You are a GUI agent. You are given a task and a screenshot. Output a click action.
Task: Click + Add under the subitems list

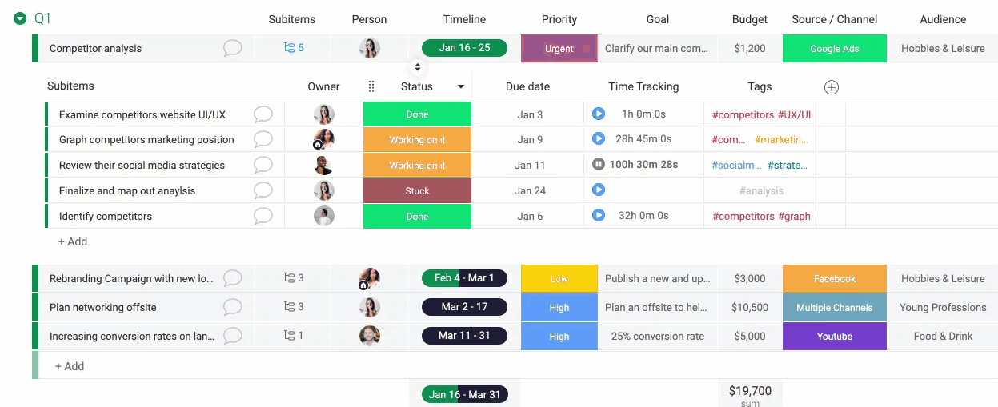pos(73,241)
